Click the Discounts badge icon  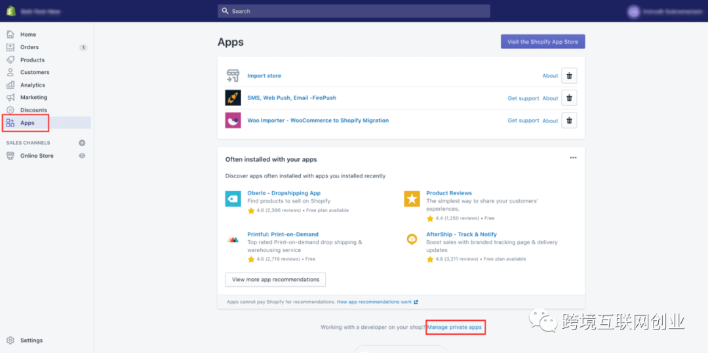coord(10,110)
